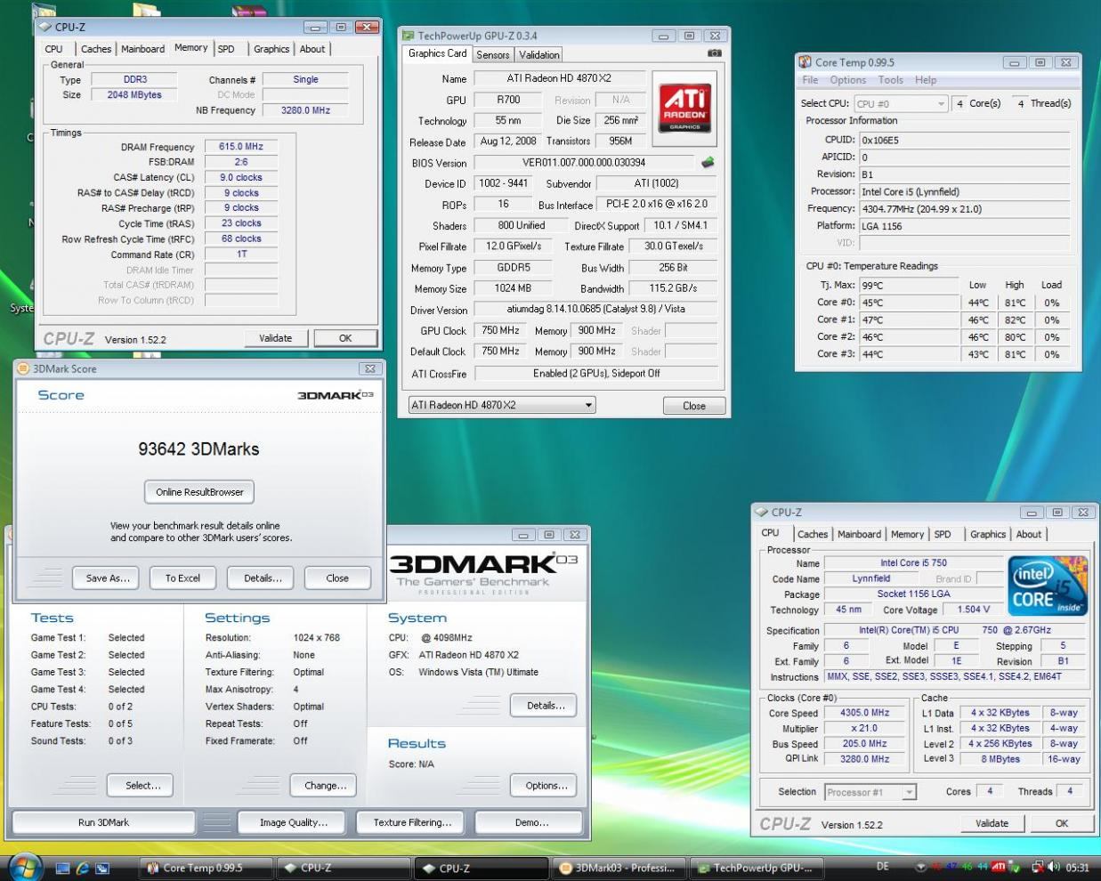Screen dimensions: 1101x881
Task: Launch Internet Explorer from quick launch
Action: [x=83, y=868]
